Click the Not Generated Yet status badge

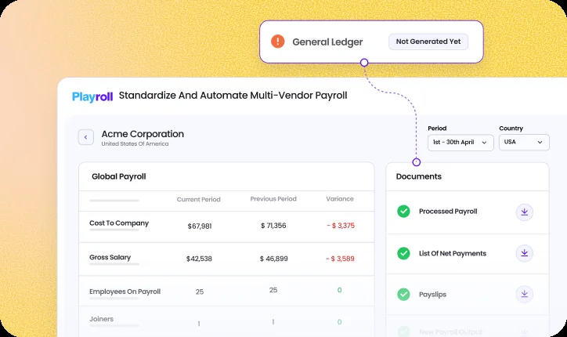coord(428,42)
